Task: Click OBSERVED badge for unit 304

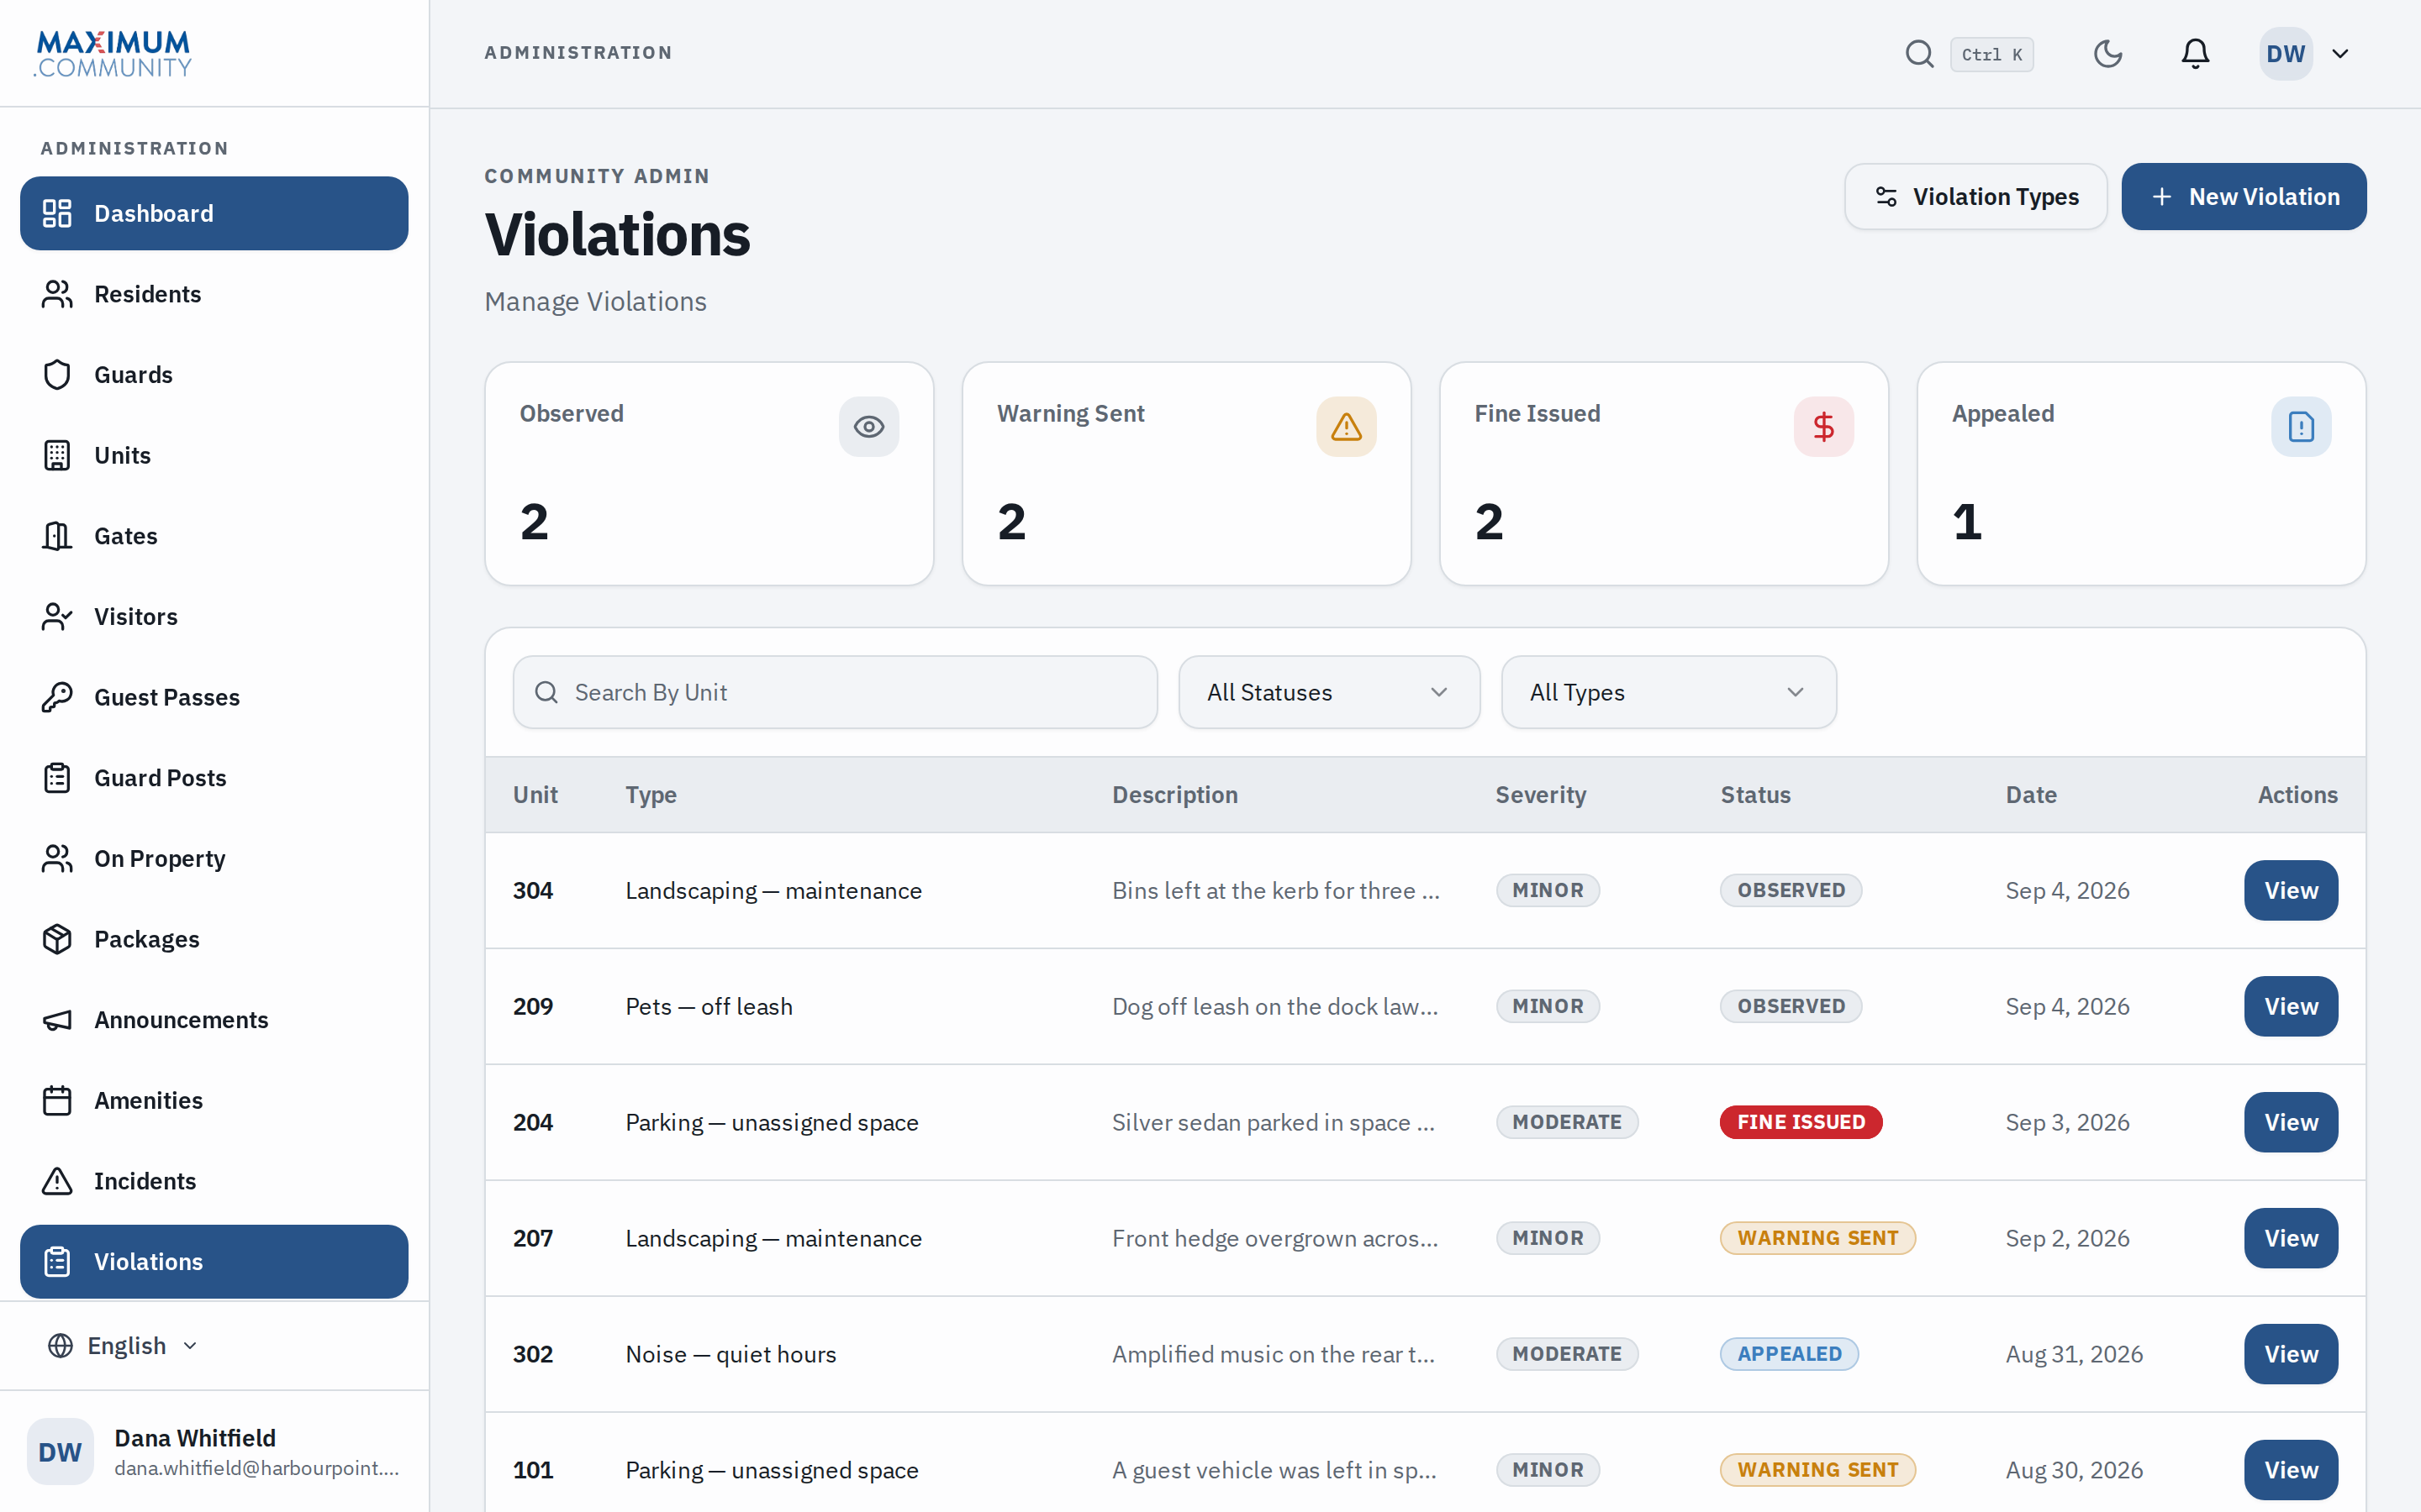Action: pyautogui.click(x=1791, y=890)
